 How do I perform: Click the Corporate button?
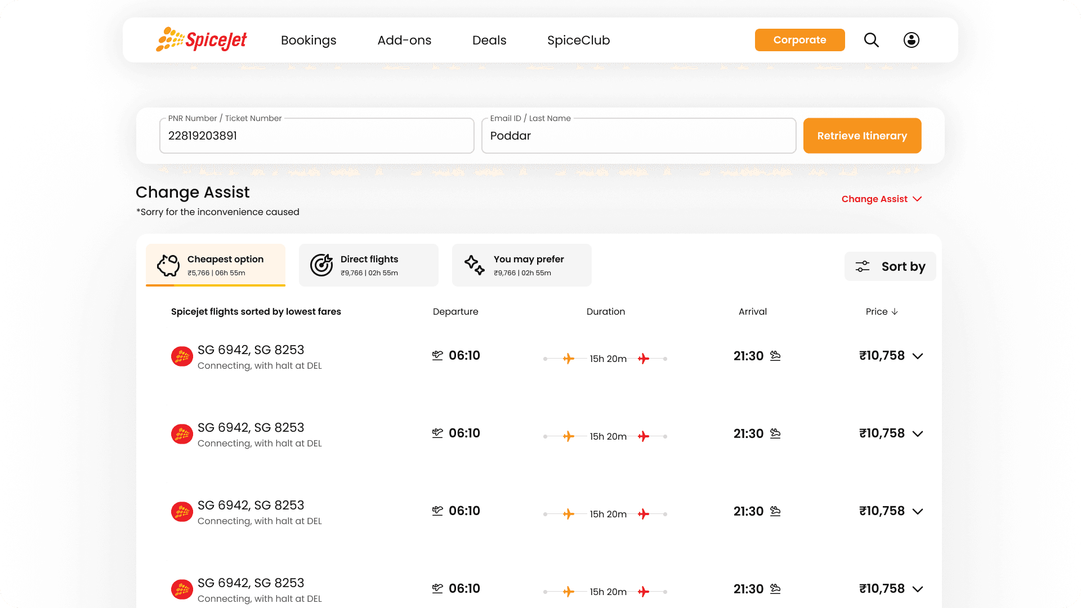(x=799, y=40)
